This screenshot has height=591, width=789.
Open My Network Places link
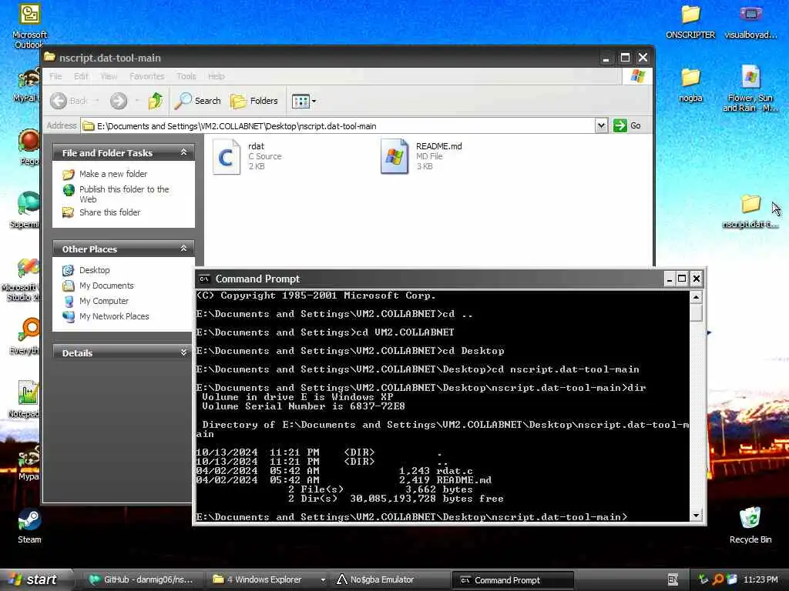click(x=114, y=316)
